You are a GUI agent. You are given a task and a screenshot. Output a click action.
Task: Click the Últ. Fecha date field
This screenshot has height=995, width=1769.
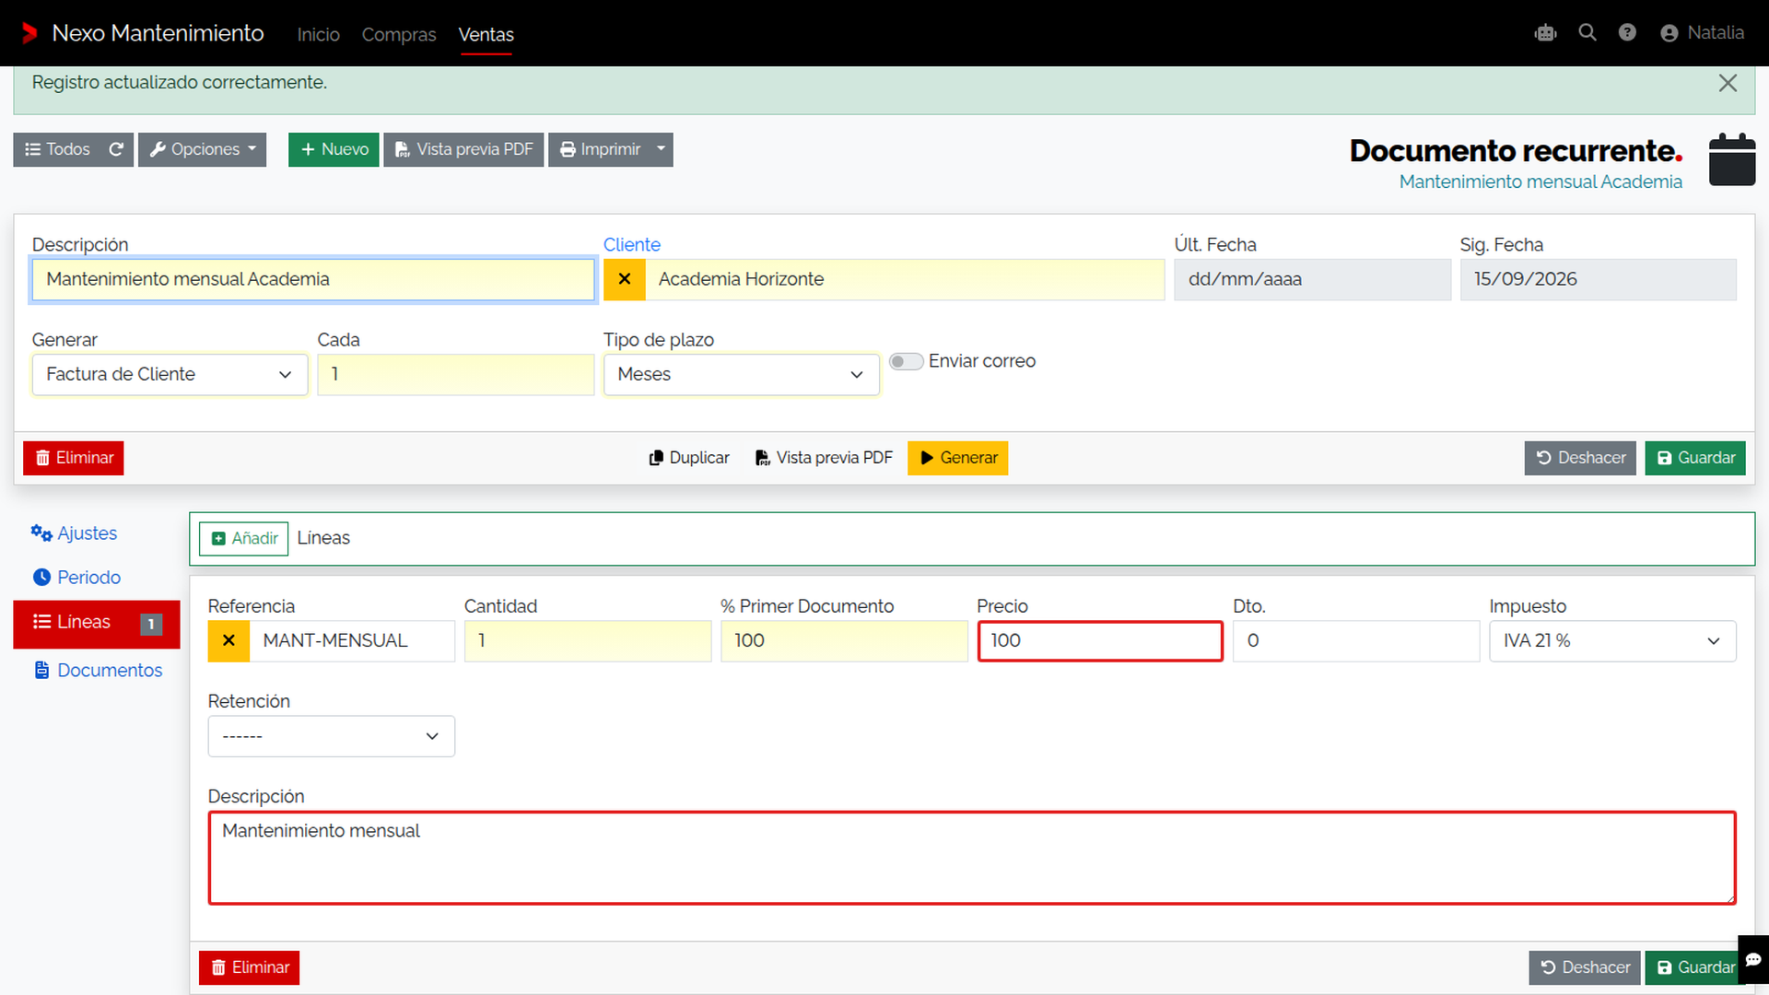tap(1312, 279)
